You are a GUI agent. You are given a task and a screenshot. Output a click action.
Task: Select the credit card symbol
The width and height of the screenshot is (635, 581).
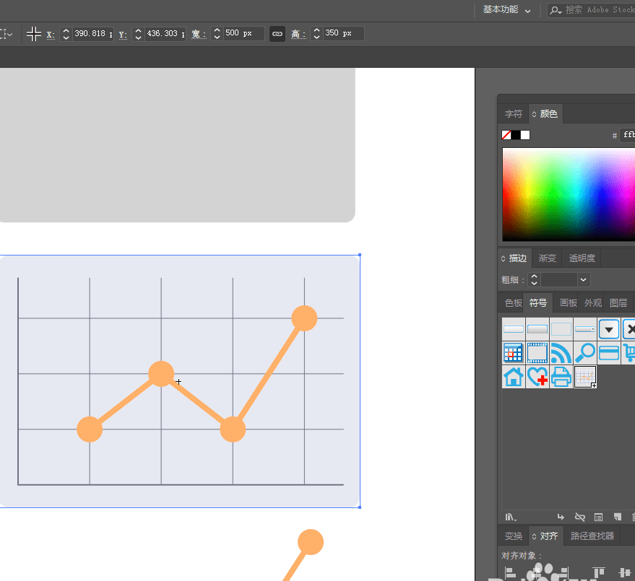tap(609, 353)
